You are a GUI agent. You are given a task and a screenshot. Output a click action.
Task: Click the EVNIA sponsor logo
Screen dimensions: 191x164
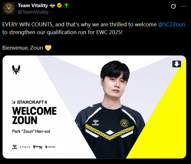(x=25, y=147)
